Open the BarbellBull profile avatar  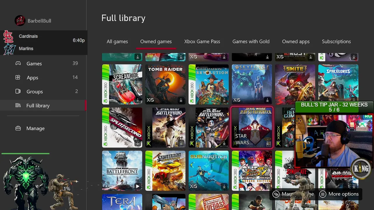pos(20,21)
